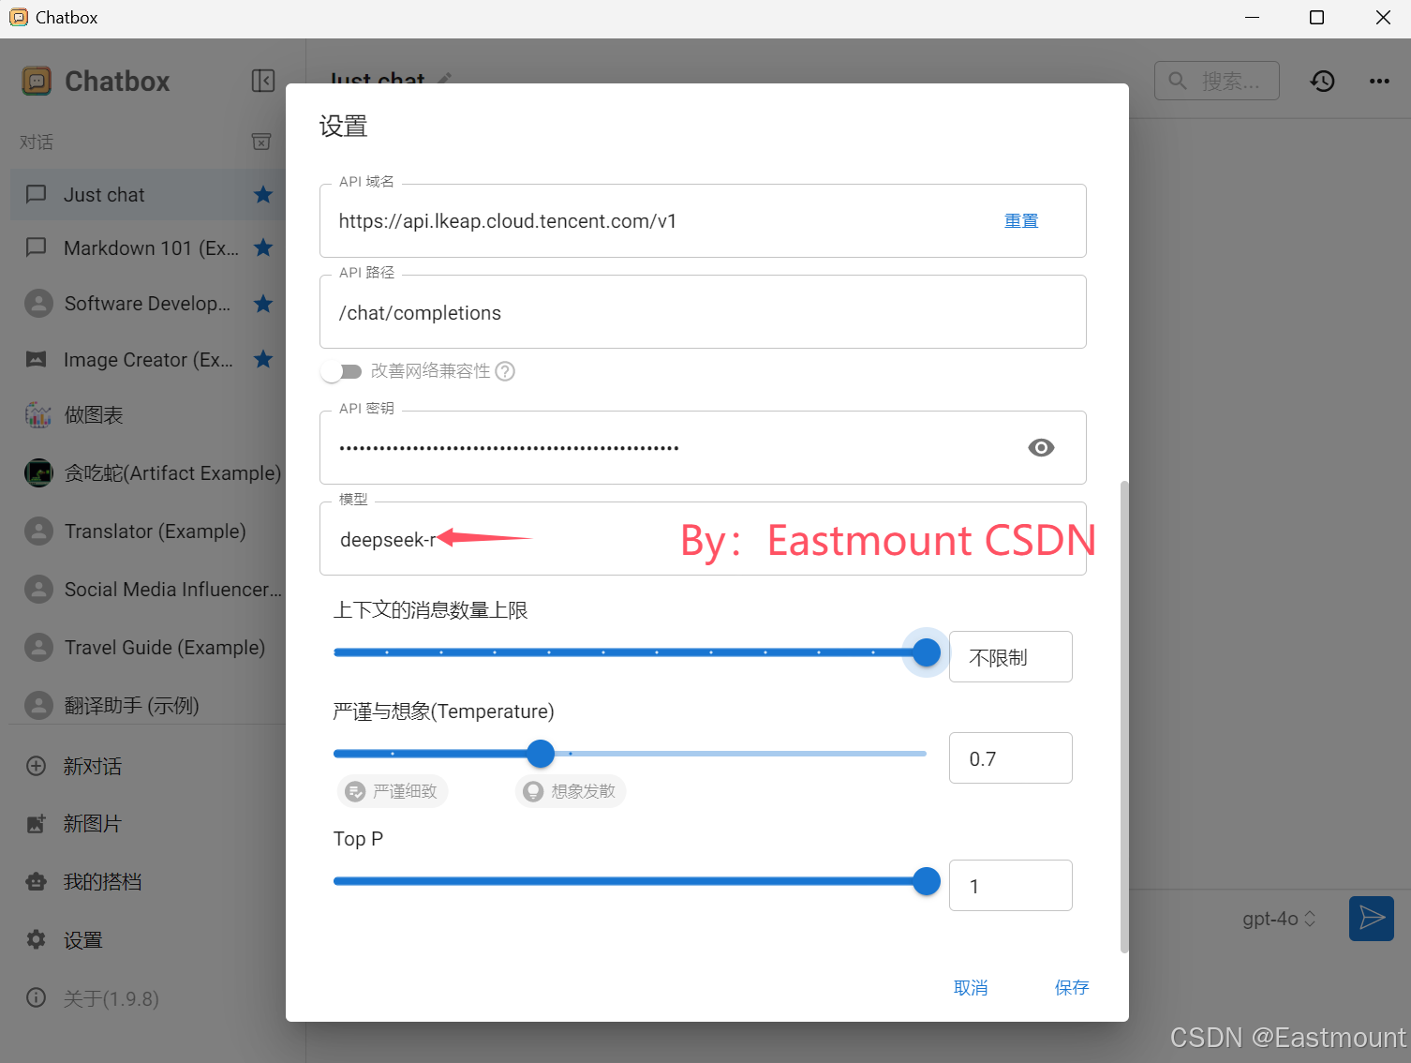The width and height of the screenshot is (1411, 1063).
Task: Open the 做图表 conversation
Action: pos(148,414)
